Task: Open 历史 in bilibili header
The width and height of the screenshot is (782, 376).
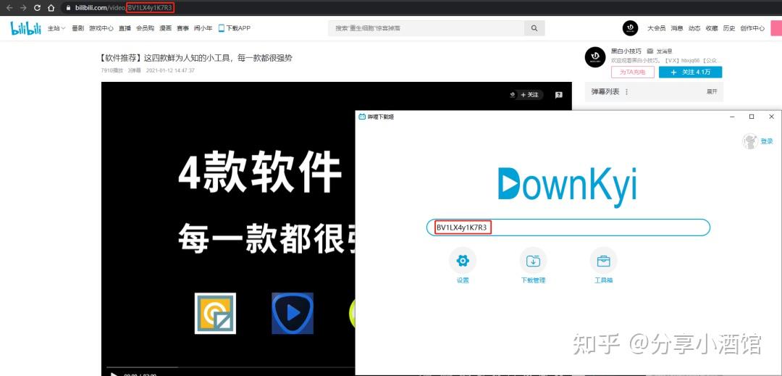Action: 729,28
